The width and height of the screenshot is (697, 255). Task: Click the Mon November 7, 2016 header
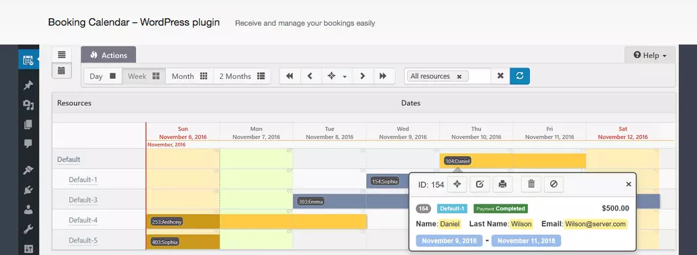pos(256,133)
